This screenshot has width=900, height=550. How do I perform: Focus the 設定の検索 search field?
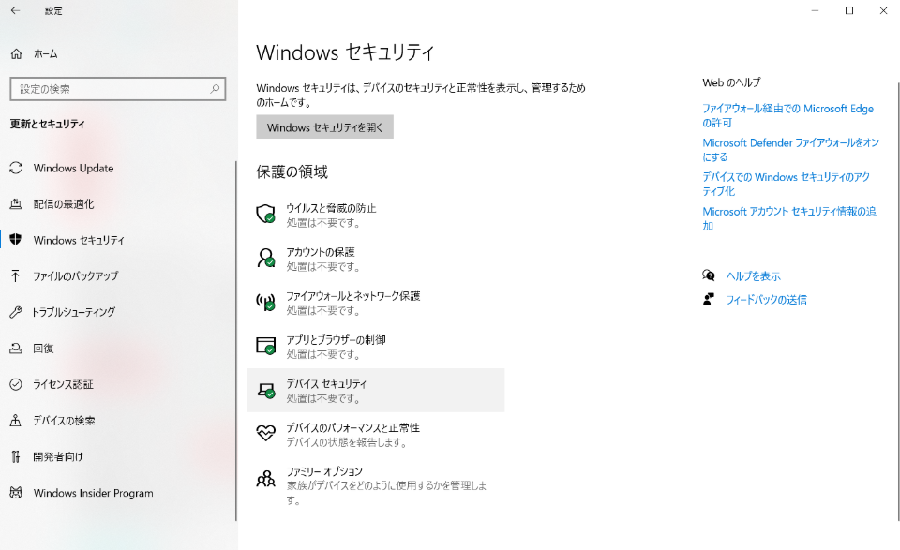pyautogui.click(x=118, y=89)
